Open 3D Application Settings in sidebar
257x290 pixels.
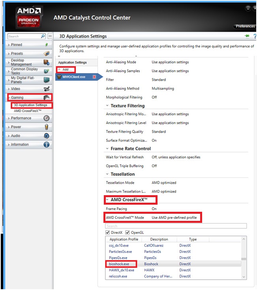(x=31, y=105)
